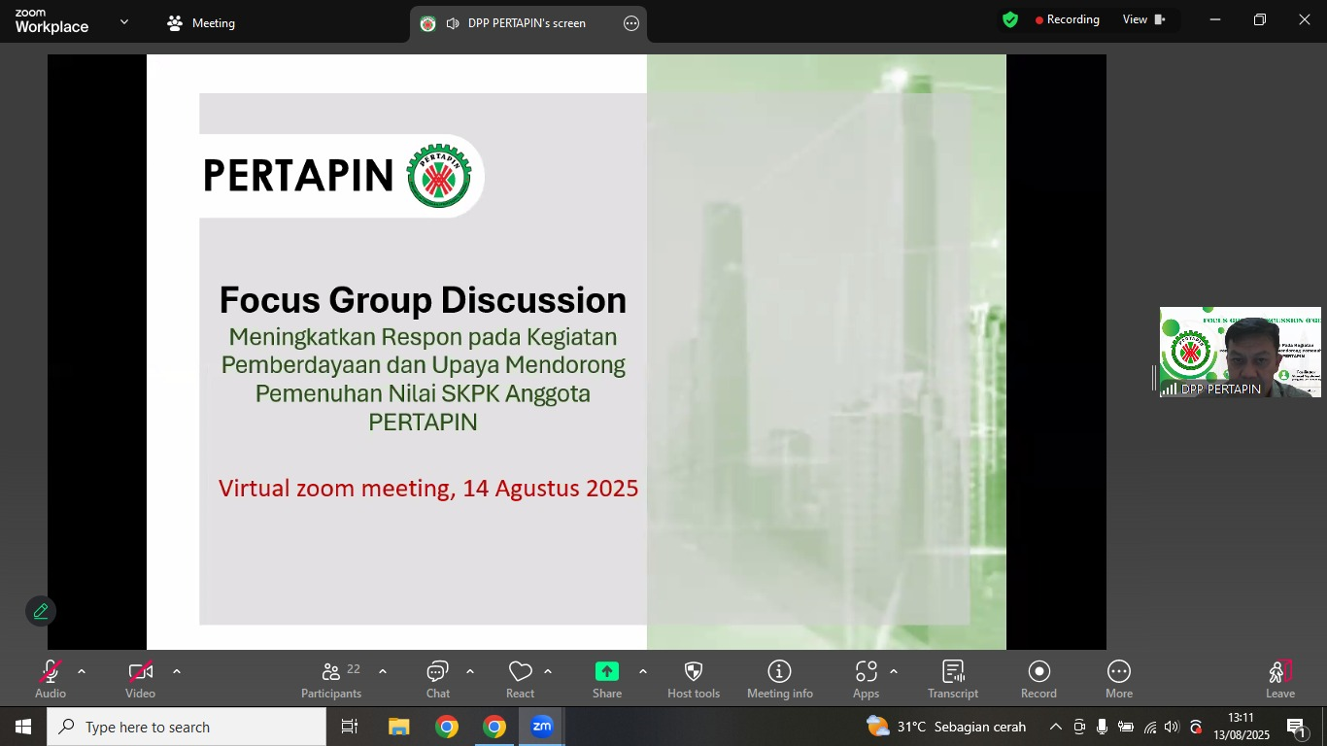
Task: Toggle recording with the Record button
Action: (1038, 679)
